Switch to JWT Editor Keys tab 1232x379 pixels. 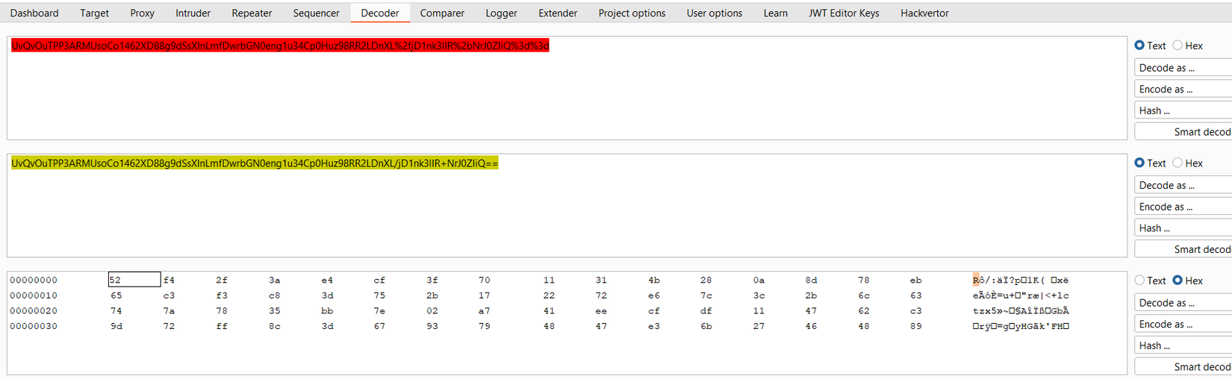point(844,13)
